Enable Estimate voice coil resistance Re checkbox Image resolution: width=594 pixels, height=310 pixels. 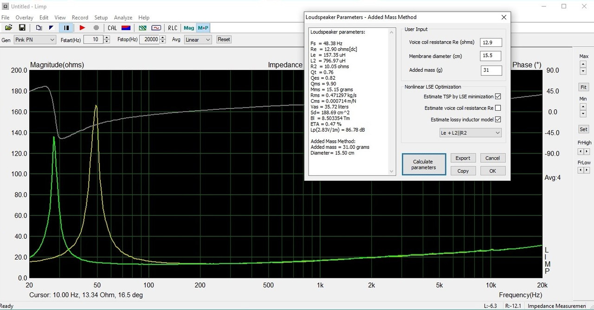(498, 108)
